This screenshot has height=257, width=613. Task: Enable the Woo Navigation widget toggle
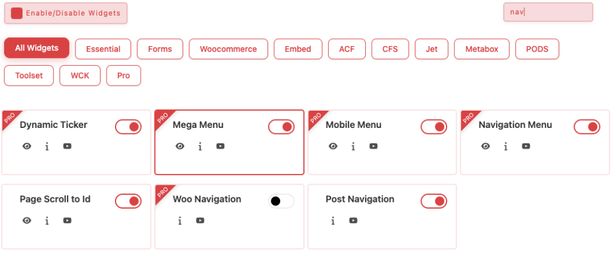(x=281, y=201)
